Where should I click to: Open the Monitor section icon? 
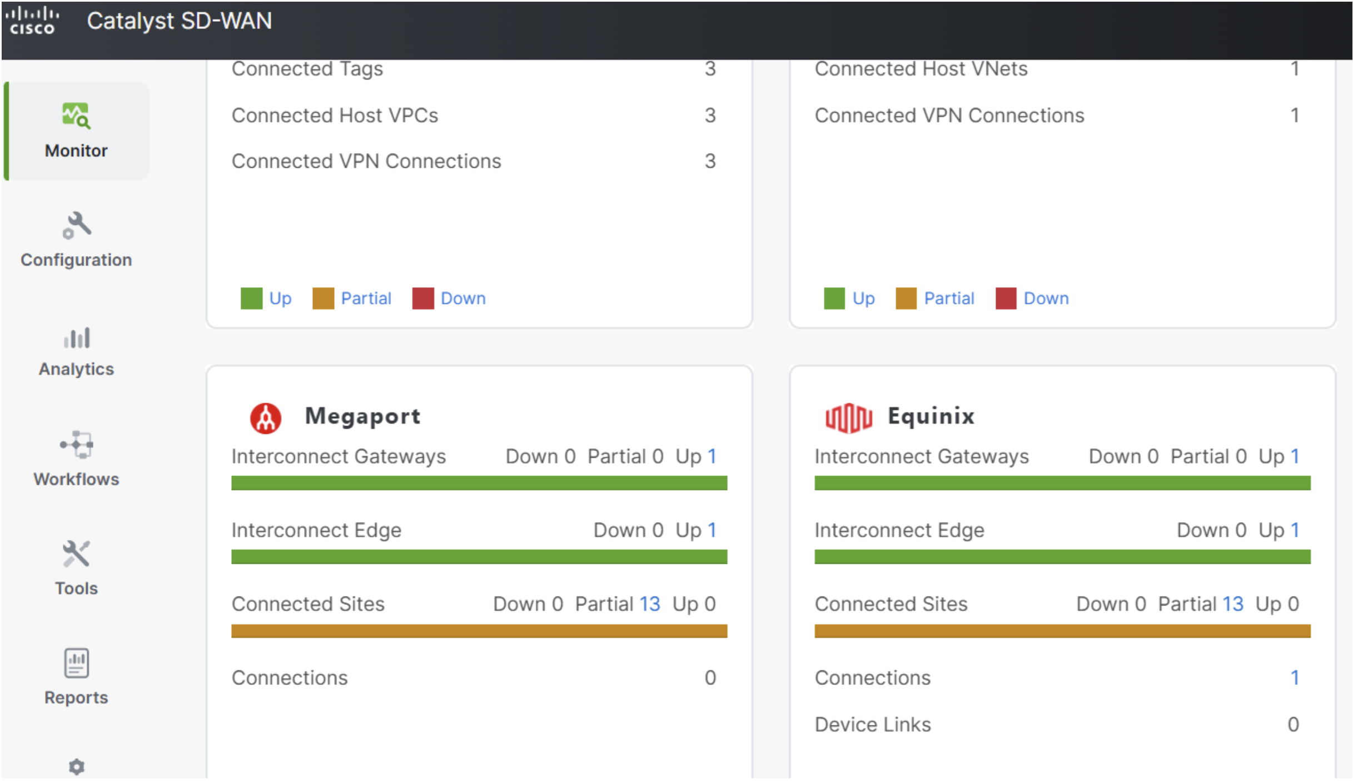coord(76,116)
